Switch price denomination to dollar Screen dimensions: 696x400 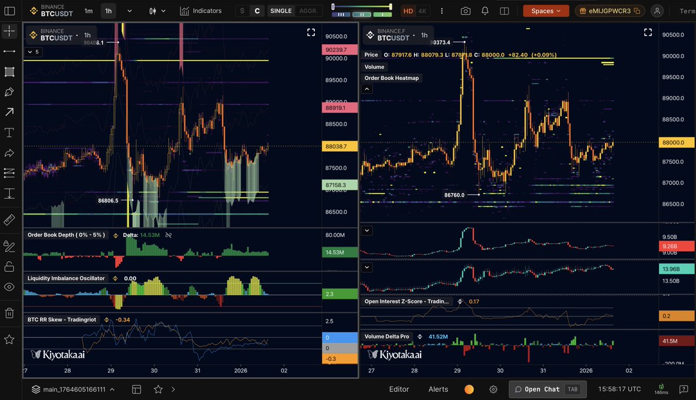[x=242, y=11]
